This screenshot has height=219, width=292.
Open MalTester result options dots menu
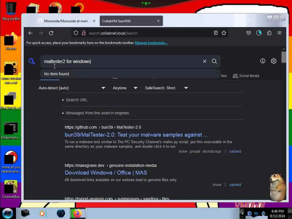tap(225, 151)
